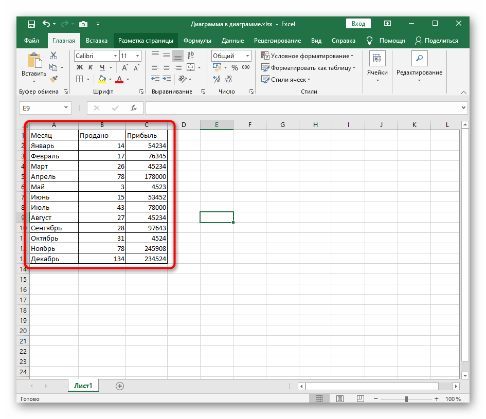Open the Вставка ribbon tab
This screenshot has width=486, height=419.
tap(97, 41)
